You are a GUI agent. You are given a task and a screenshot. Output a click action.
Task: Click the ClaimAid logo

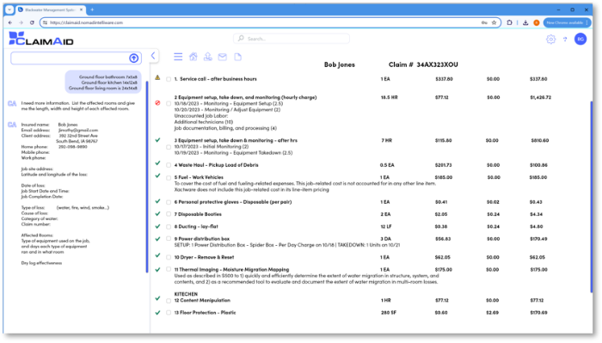[x=41, y=39]
